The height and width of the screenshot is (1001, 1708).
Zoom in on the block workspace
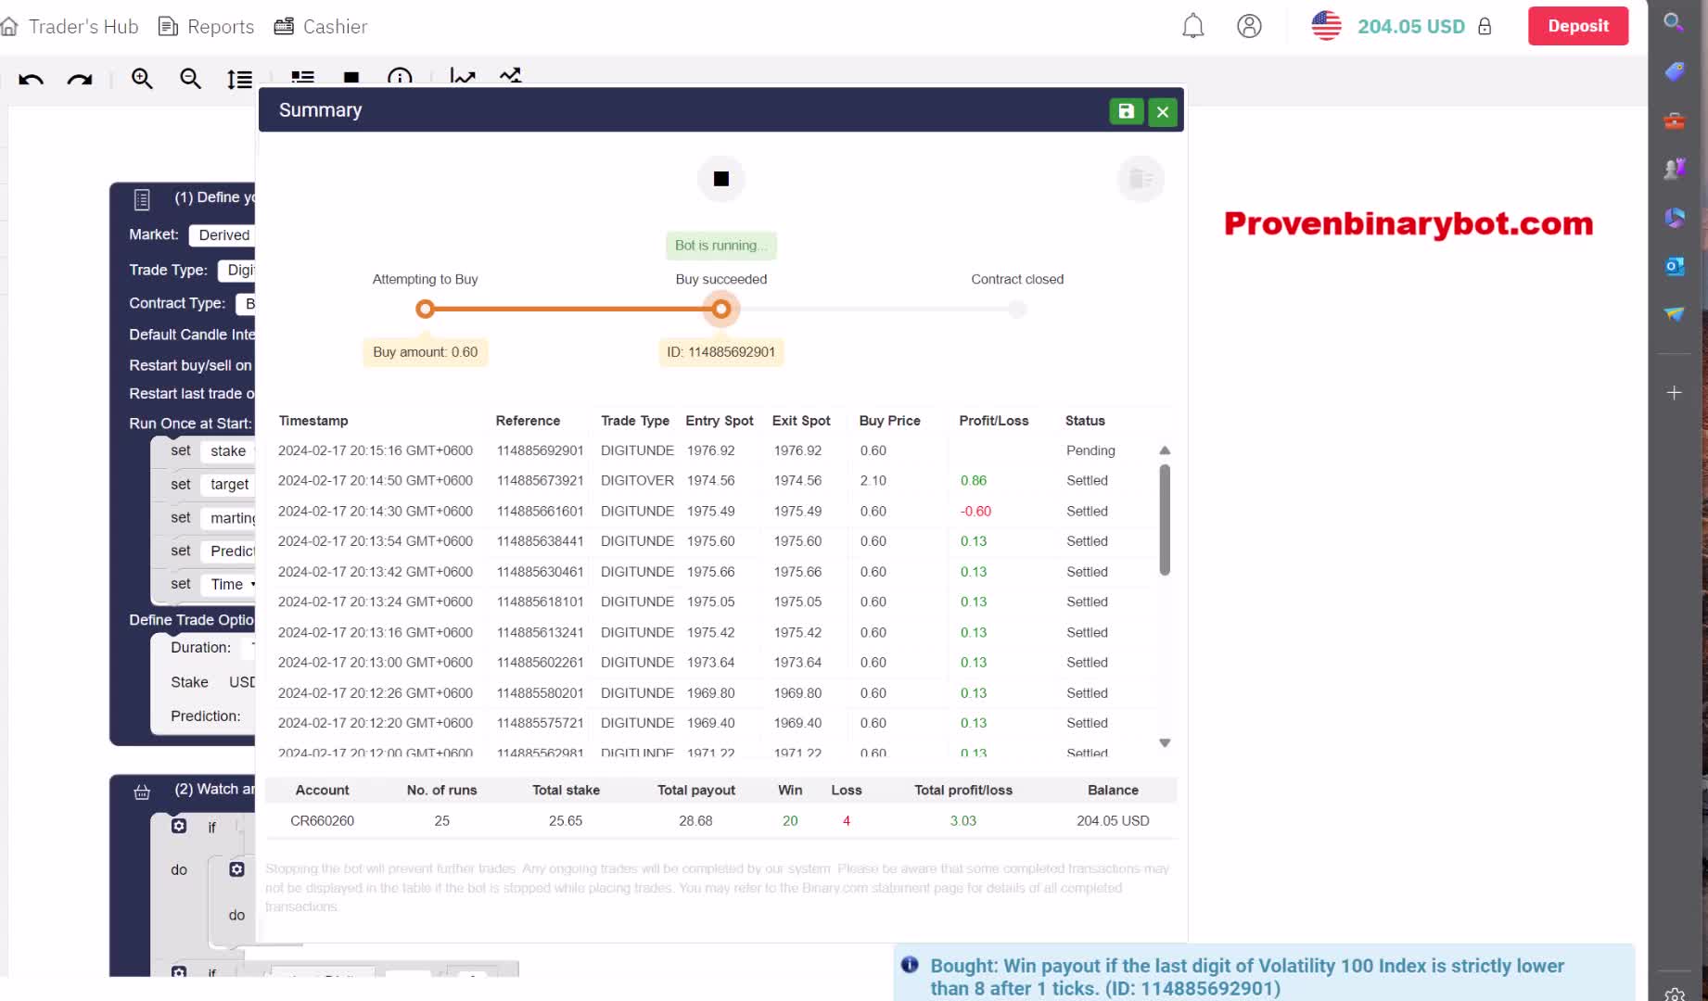(142, 79)
